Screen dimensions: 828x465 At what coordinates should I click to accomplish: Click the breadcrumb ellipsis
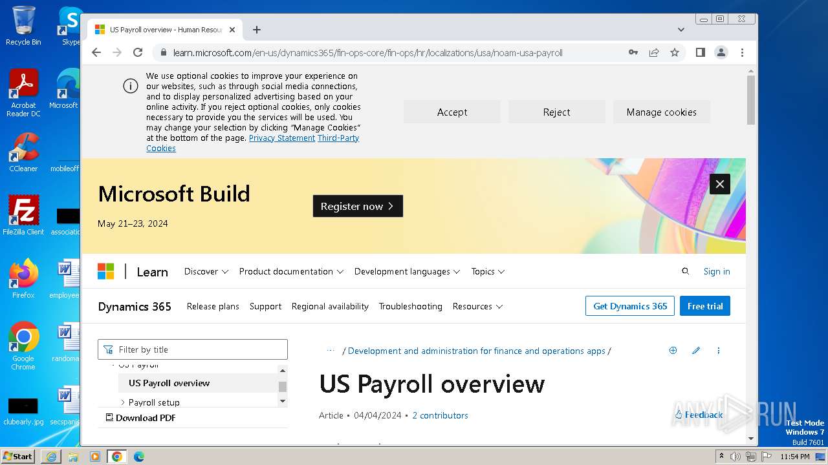[x=331, y=351]
